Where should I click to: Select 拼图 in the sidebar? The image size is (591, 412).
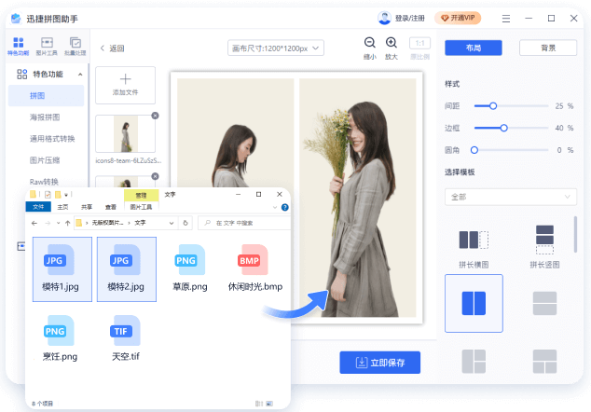pos(46,96)
